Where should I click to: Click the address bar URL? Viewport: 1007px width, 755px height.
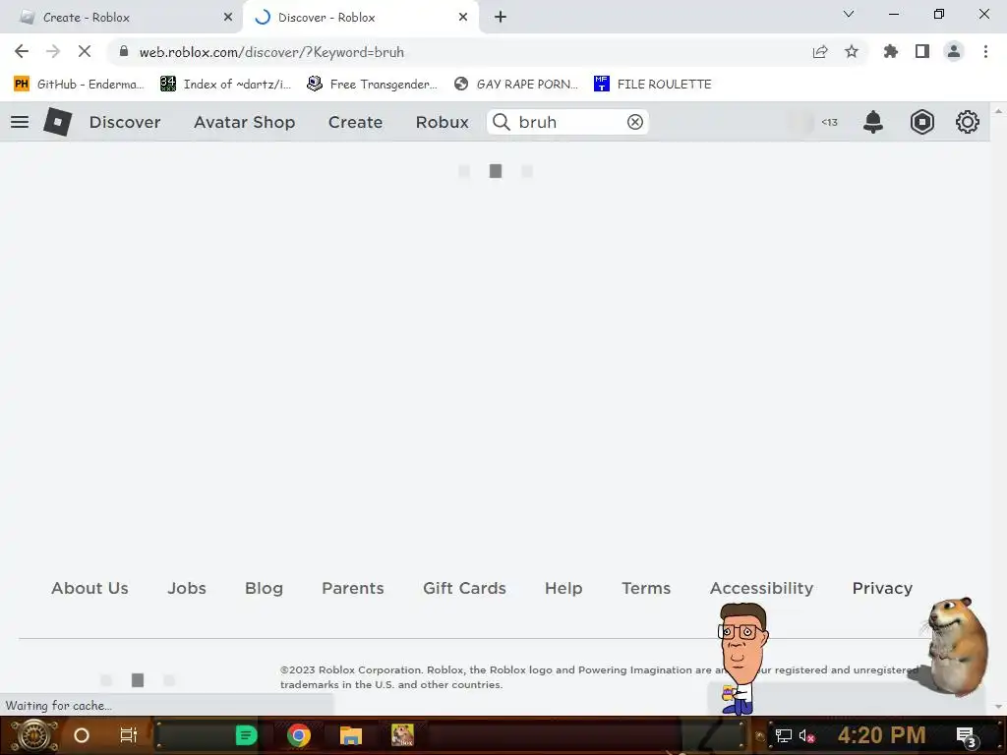[271, 52]
